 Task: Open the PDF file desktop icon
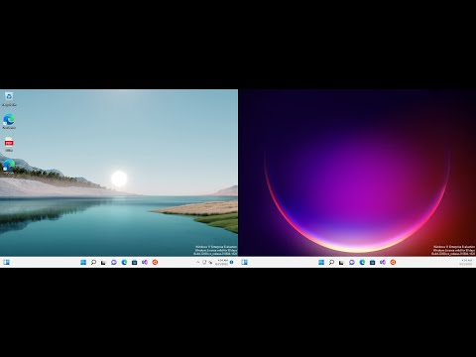[9, 144]
